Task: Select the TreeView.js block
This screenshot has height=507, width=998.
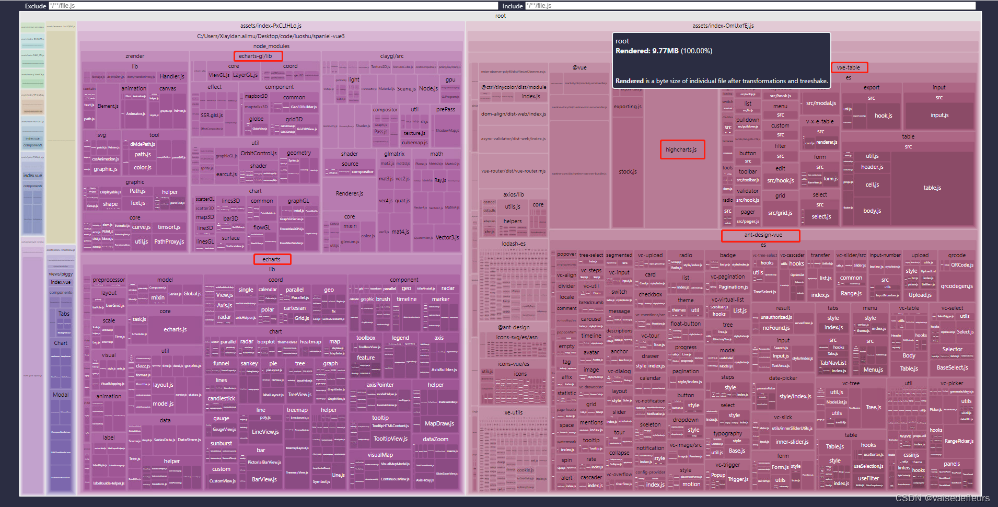Action: tap(299, 395)
